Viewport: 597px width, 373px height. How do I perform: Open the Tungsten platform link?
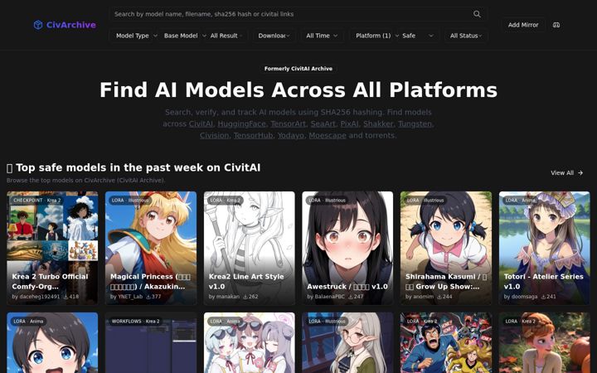coord(415,124)
